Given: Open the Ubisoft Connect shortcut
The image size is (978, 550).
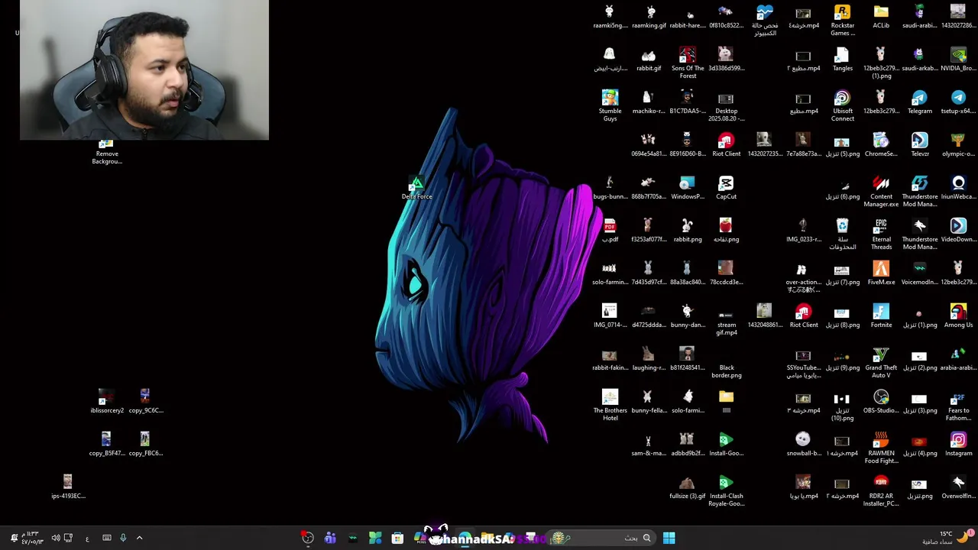Looking at the screenshot, I should (x=842, y=105).
